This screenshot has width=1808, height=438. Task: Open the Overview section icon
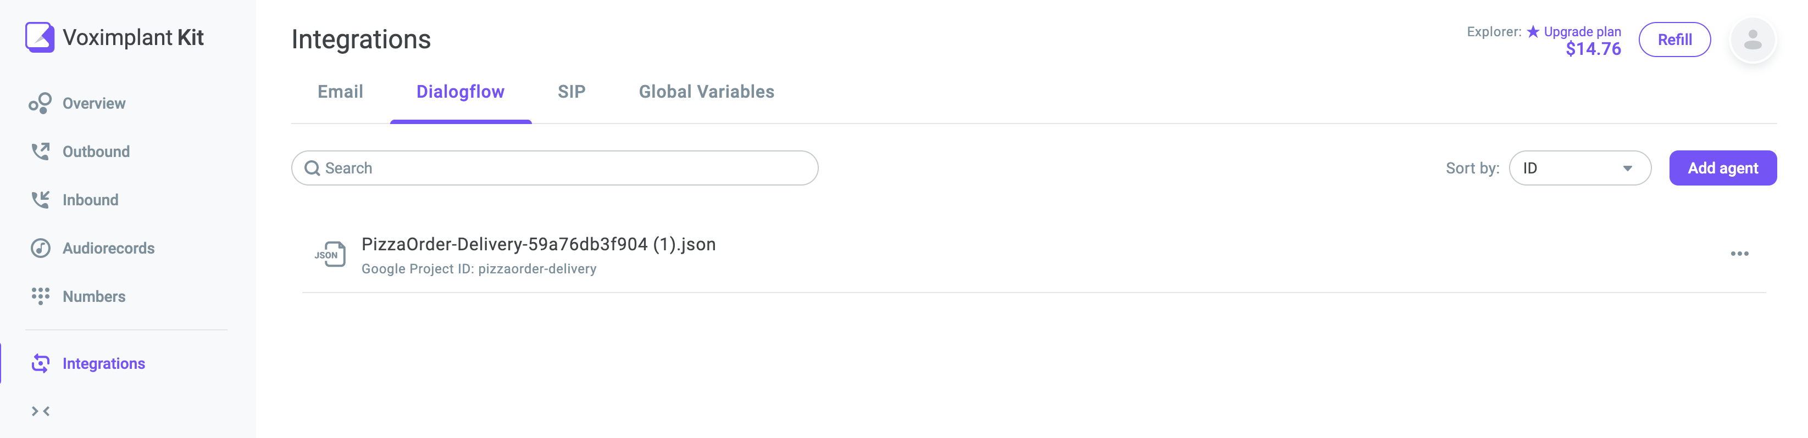tap(40, 103)
